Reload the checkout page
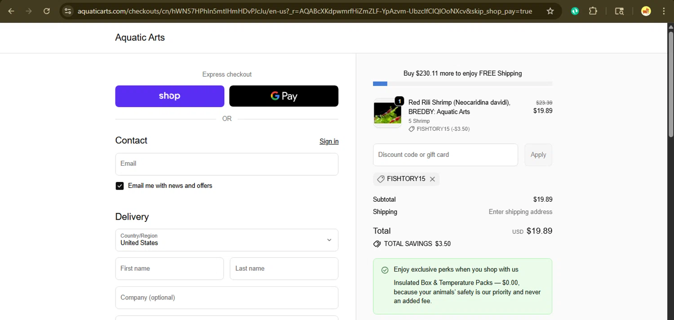The width and height of the screenshot is (674, 320). coord(47,11)
